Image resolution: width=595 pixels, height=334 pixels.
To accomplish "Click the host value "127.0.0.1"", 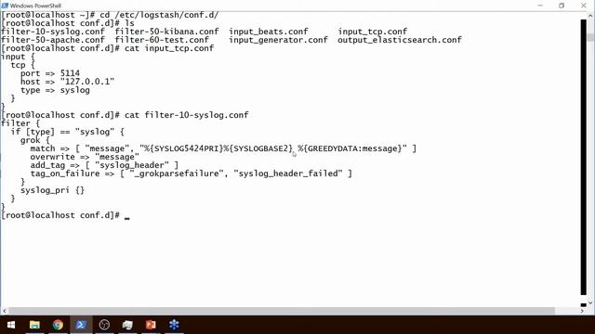I will pos(87,82).
